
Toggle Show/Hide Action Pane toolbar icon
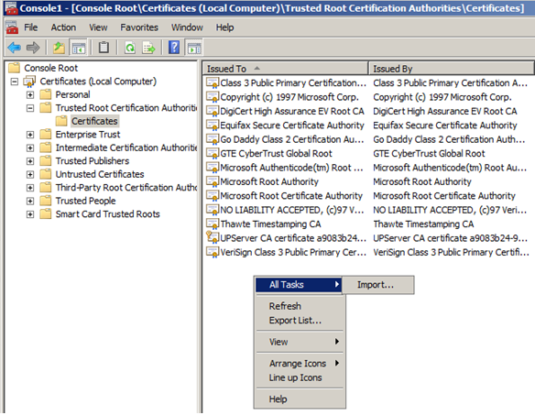(194, 48)
